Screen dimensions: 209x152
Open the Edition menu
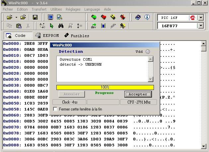pyautogui.click(x=22, y=9)
